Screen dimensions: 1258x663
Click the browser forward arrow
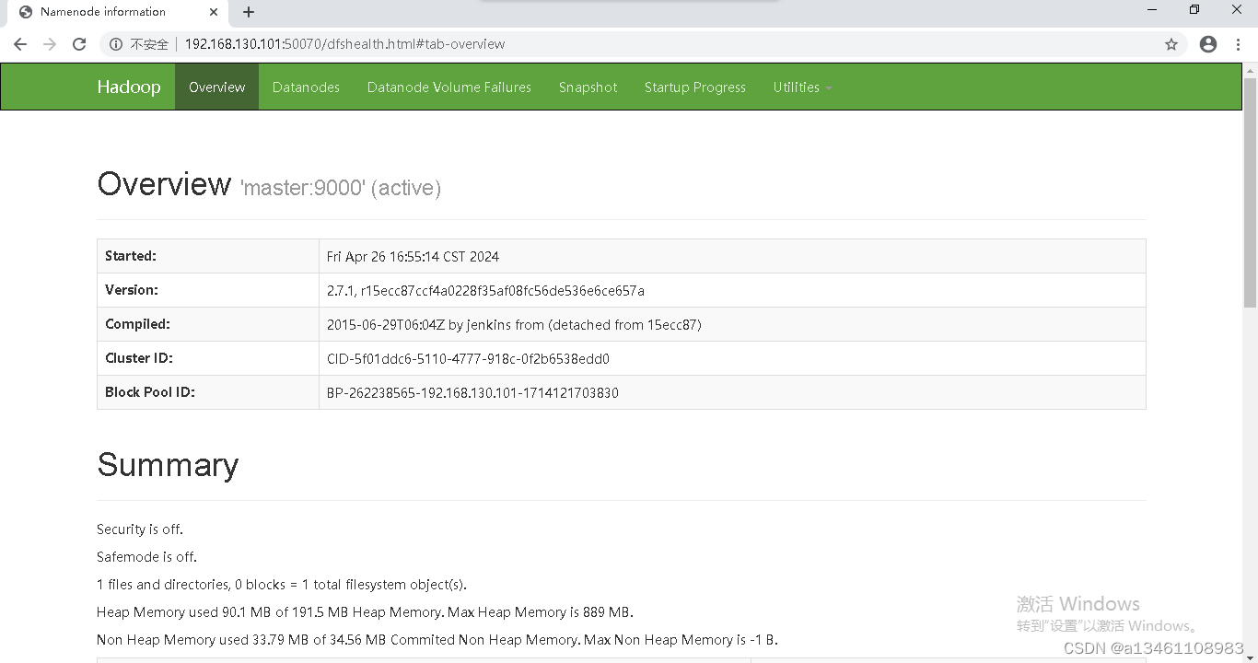(50, 44)
